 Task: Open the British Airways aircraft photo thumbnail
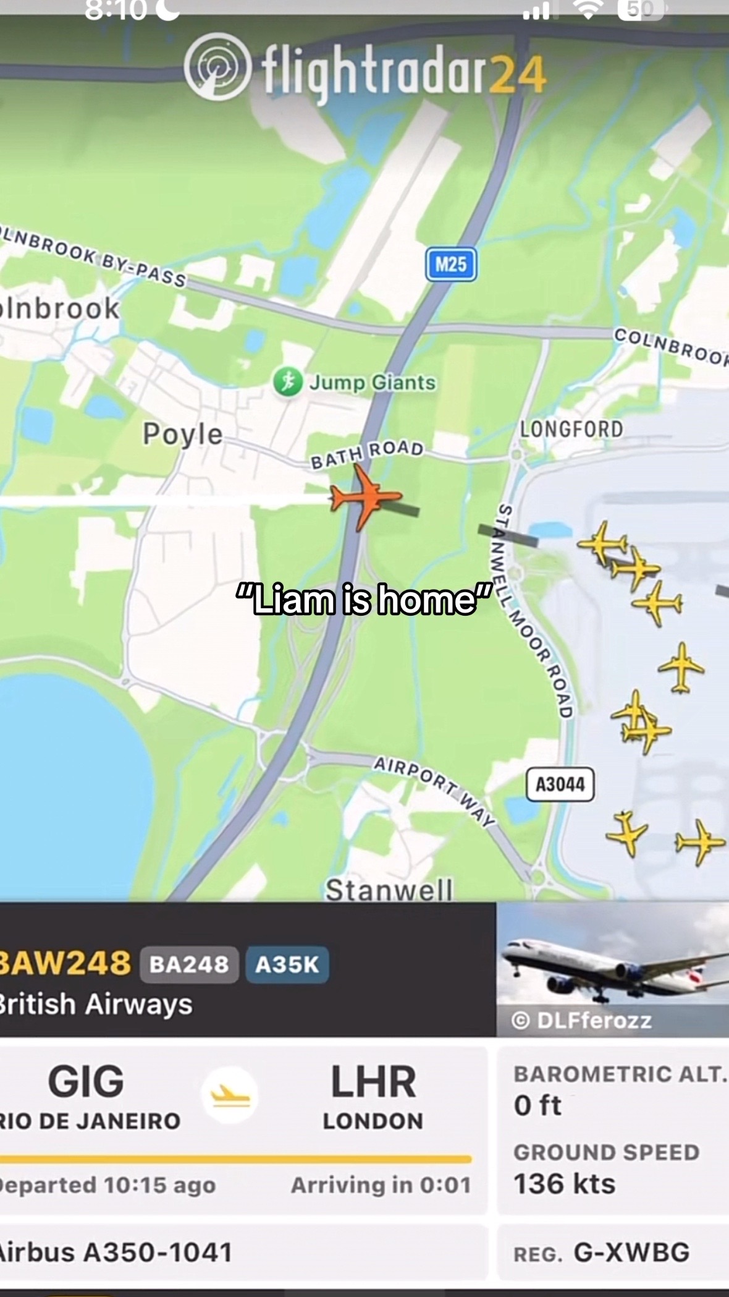pyautogui.click(x=613, y=969)
